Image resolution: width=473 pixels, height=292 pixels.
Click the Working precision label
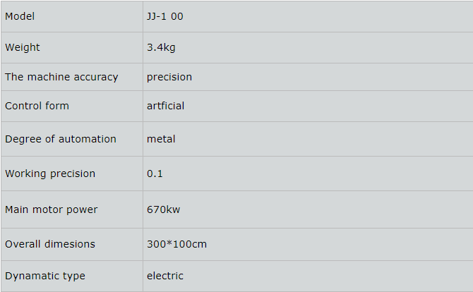click(x=50, y=174)
